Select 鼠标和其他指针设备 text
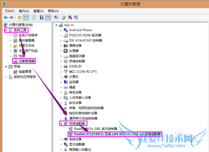 [x=83, y=113]
